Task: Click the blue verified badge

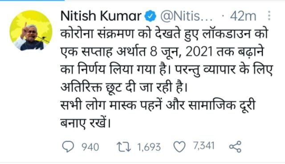Action: [x=151, y=16]
